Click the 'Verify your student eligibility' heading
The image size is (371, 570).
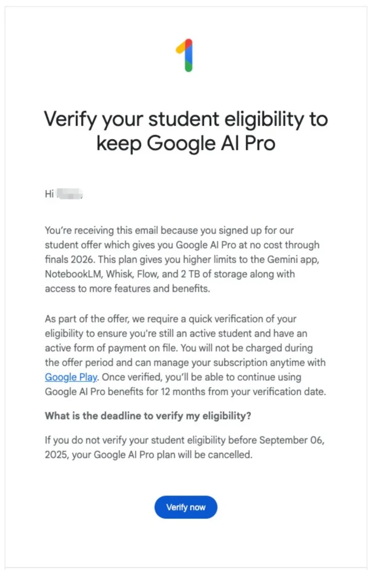pos(185,119)
